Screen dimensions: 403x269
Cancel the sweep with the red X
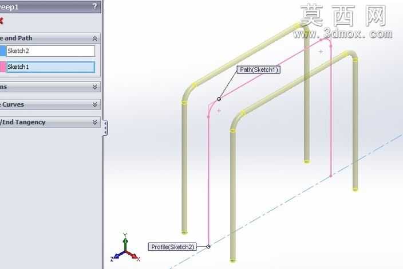tap(1, 21)
